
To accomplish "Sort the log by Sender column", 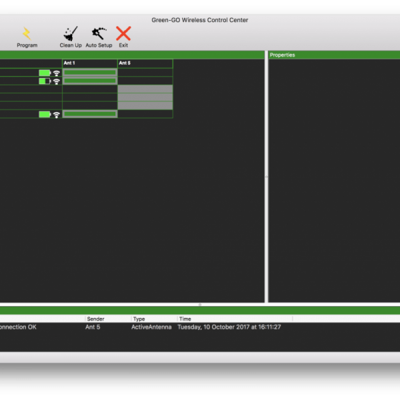I will click(108, 319).
